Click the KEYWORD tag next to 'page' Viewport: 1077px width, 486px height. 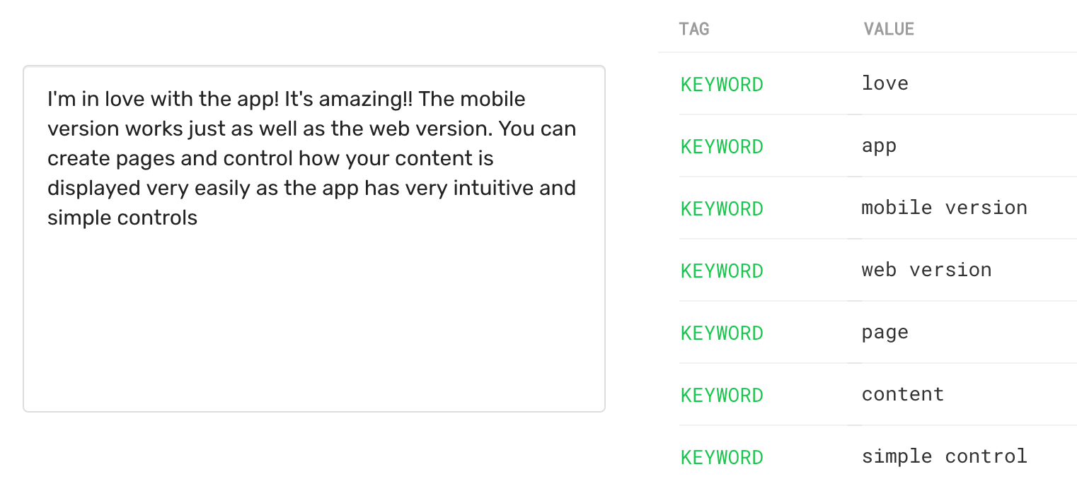pyautogui.click(x=722, y=333)
